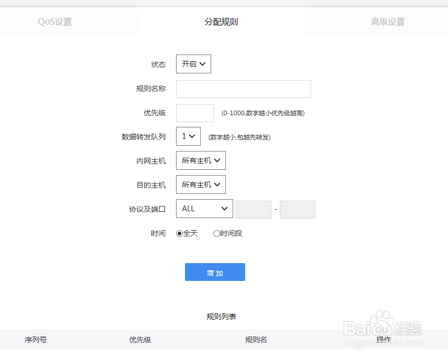The height and width of the screenshot is (358, 448).
Task: Open the 内网主机 dropdown
Action: coord(201,160)
